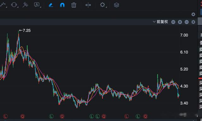
Task: Open the upper right panel gear
Action: tap(193, 14)
